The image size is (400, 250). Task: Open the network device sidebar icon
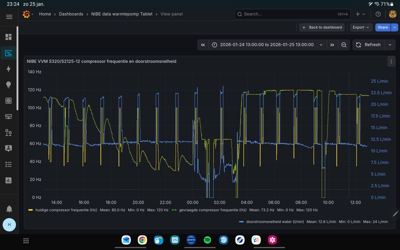8,116
